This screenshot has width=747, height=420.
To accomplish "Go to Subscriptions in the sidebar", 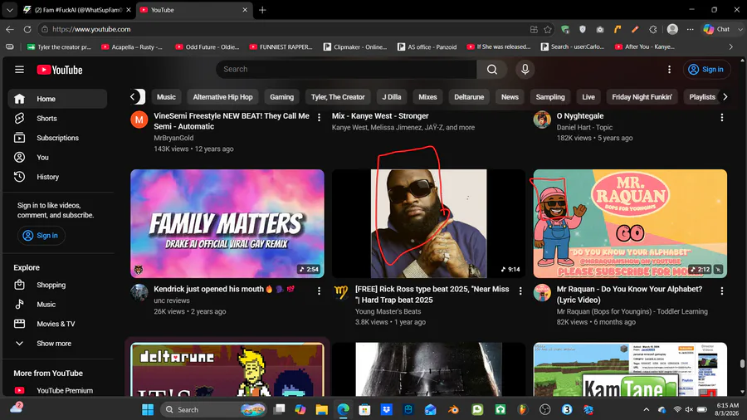I will tap(57, 138).
